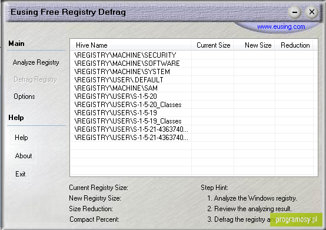Click the Compact Percent label
The width and height of the screenshot is (326, 230).
pos(94,219)
